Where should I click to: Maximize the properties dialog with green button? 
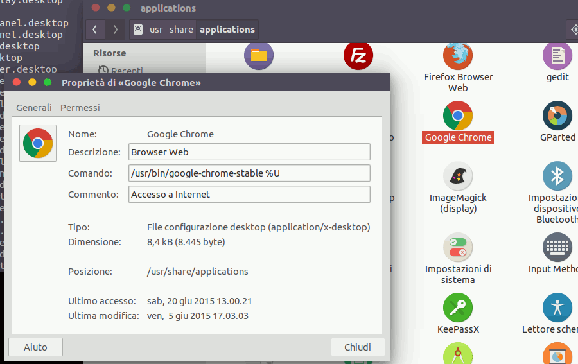(48, 82)
